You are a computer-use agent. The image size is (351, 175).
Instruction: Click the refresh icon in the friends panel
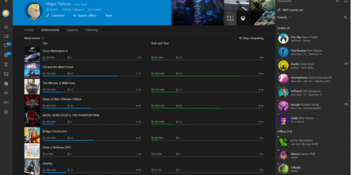click(x=346, y=1)
